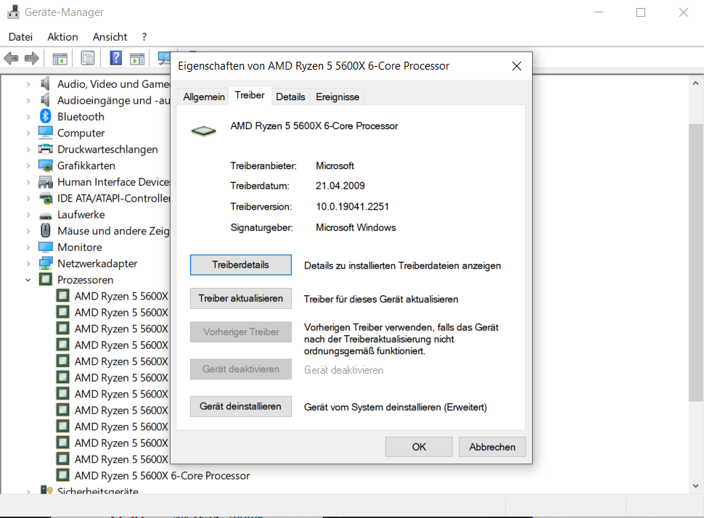The image size is (704, 518).
Task: Click the Grafikkarten display adapter icon
Action: point(45,165)
